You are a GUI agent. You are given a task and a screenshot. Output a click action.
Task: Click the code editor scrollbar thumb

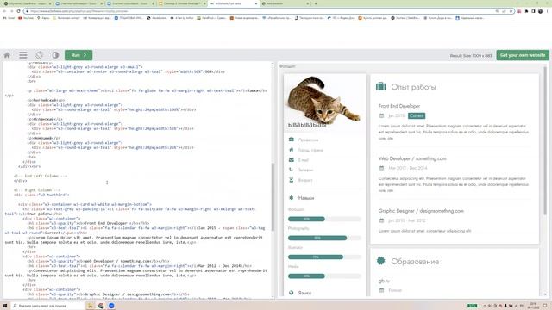click(273, 197)
